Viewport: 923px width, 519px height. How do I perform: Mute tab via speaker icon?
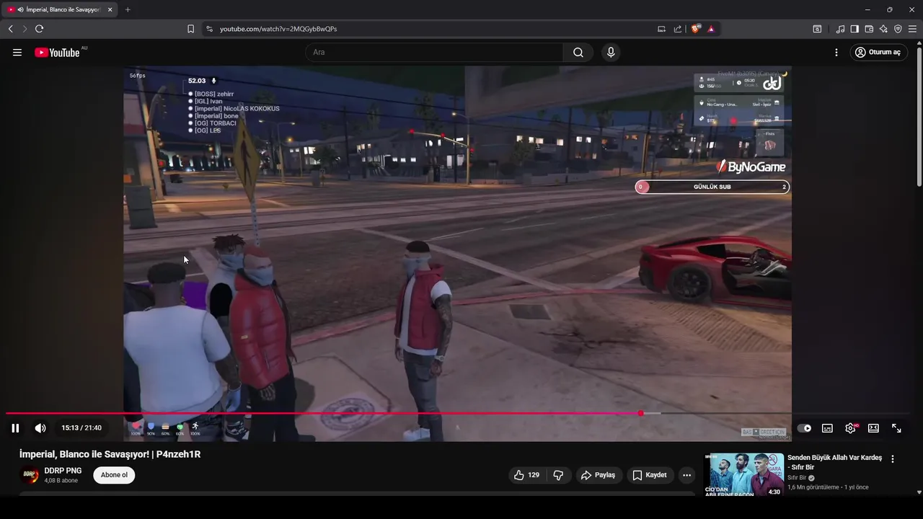[19, 9]
